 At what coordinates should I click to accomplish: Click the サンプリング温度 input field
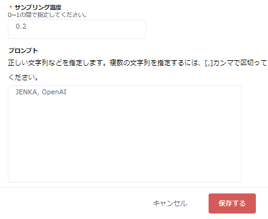pyautogui.click(x=77, y=29)
